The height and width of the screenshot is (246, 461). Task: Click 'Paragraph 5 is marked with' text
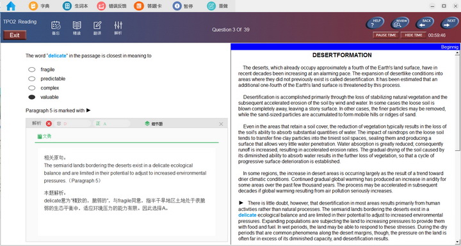tap(55, 111)
